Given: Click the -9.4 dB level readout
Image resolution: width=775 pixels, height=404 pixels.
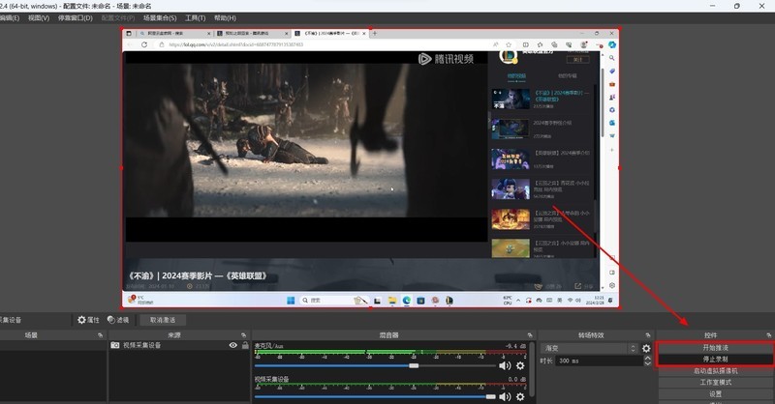Looking at the screenshot, I should [x=515, y=346].
